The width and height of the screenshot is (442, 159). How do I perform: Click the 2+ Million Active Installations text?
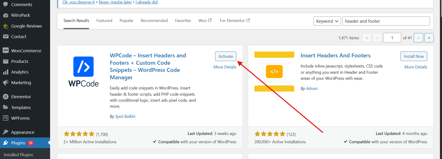[x=90, y=142]
